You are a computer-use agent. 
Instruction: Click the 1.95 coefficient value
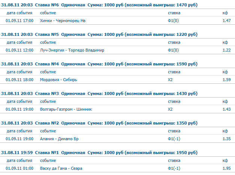[226, 168]
